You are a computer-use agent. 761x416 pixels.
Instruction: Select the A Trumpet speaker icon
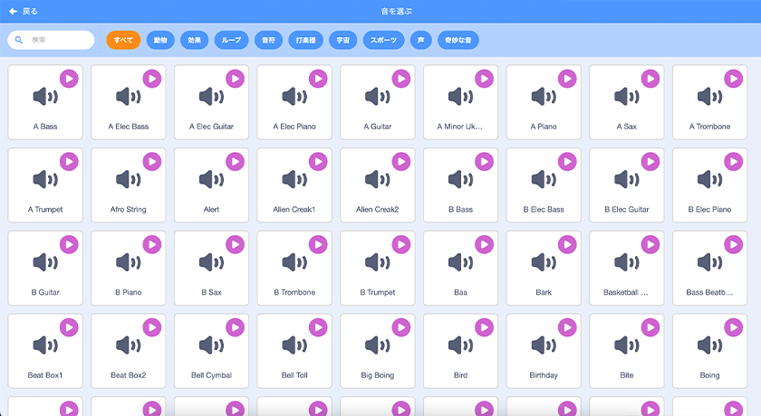(45, 179)
